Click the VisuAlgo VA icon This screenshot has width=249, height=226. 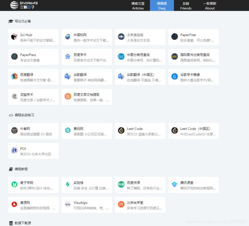[68, 205]
